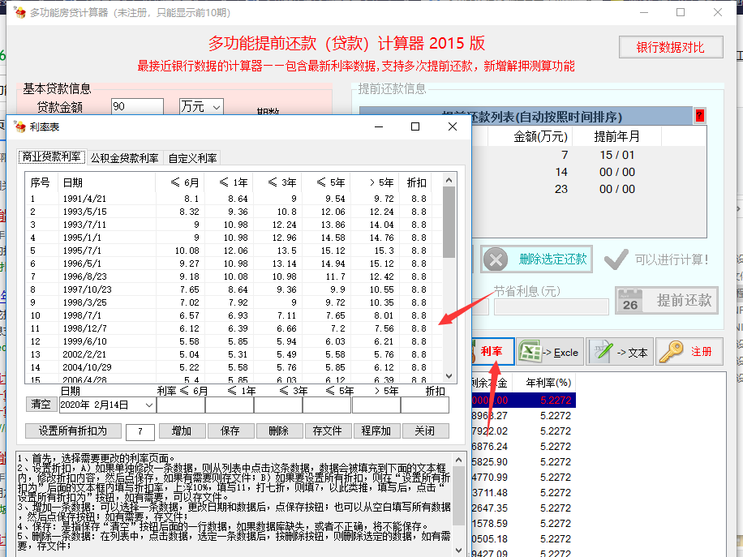Select rate row dated 1997/10/23
The width and height of the screenshot is (743, 557).
(x=234, y=289)
